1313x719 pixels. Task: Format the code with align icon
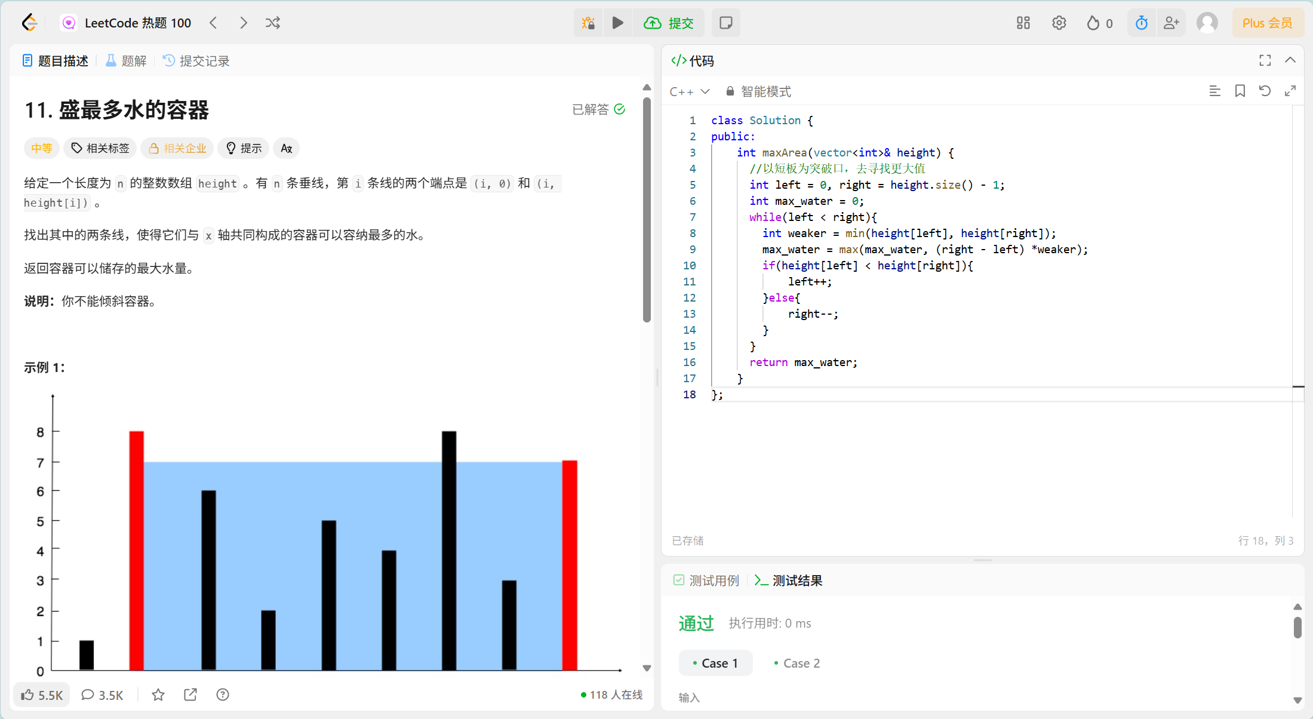[1214, 91]
